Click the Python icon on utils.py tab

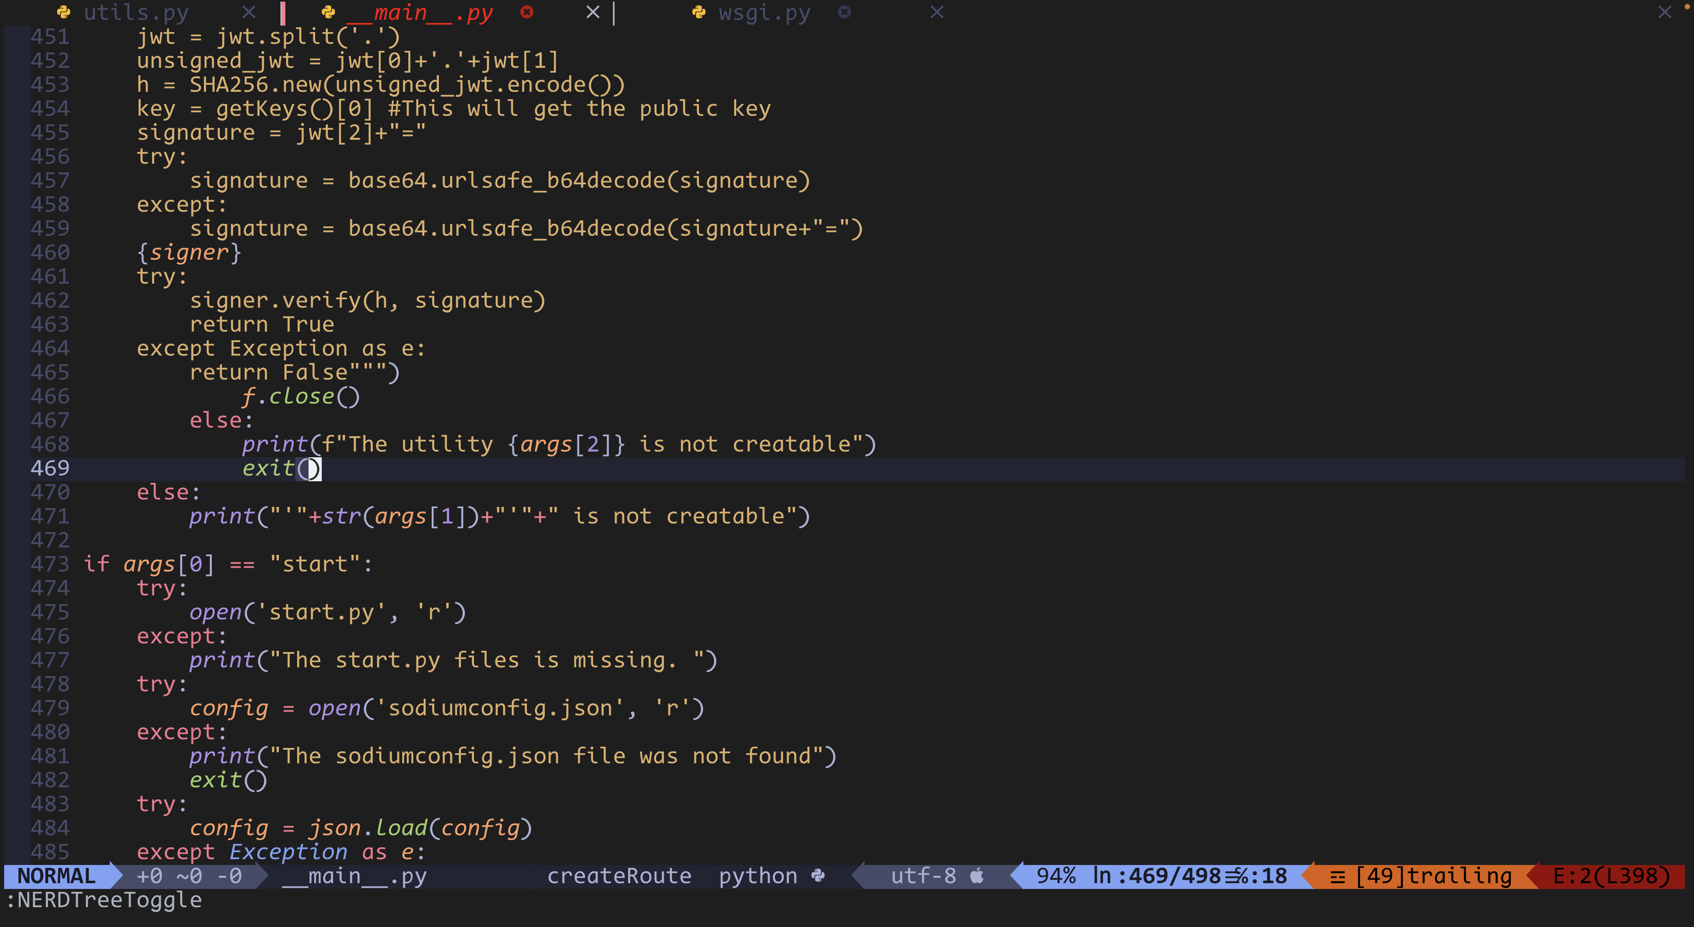coord(64,12)
